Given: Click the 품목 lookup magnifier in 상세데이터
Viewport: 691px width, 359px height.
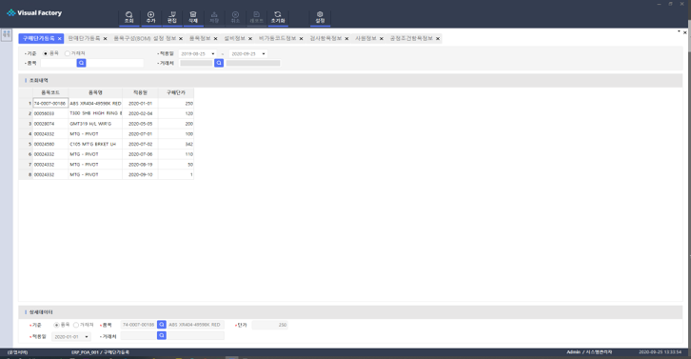Looking at the screenshot, I should pyautogui.click(x=162, y=325).
